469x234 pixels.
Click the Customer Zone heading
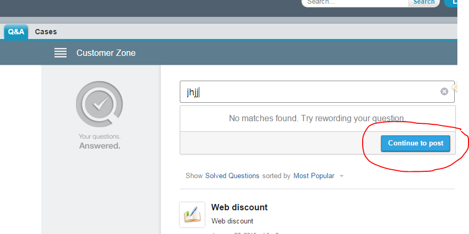click(x=106, y=53)
